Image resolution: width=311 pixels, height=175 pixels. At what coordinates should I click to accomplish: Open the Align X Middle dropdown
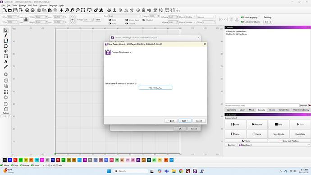tap(191, 17)
